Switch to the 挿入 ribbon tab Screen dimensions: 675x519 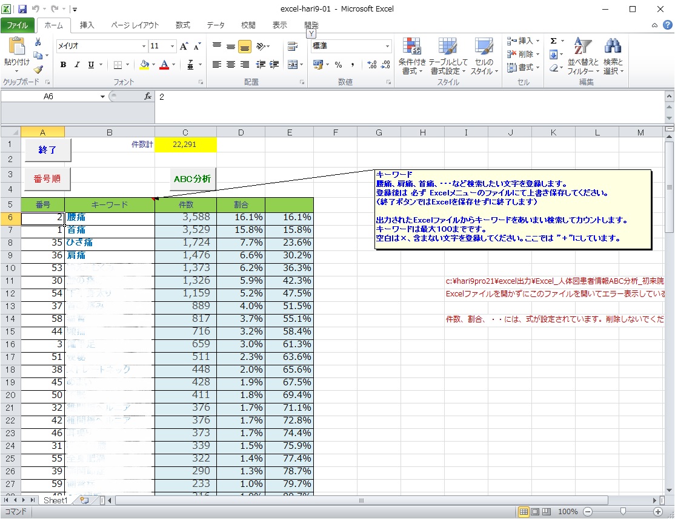(x=87, y=25)
